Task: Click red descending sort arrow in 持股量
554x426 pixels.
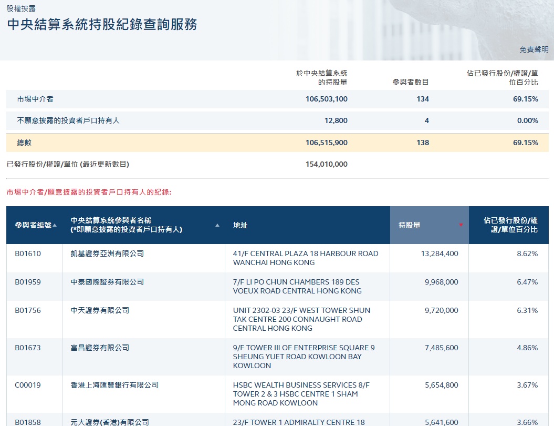Action: pyautogui.click(x=461, y=225)
